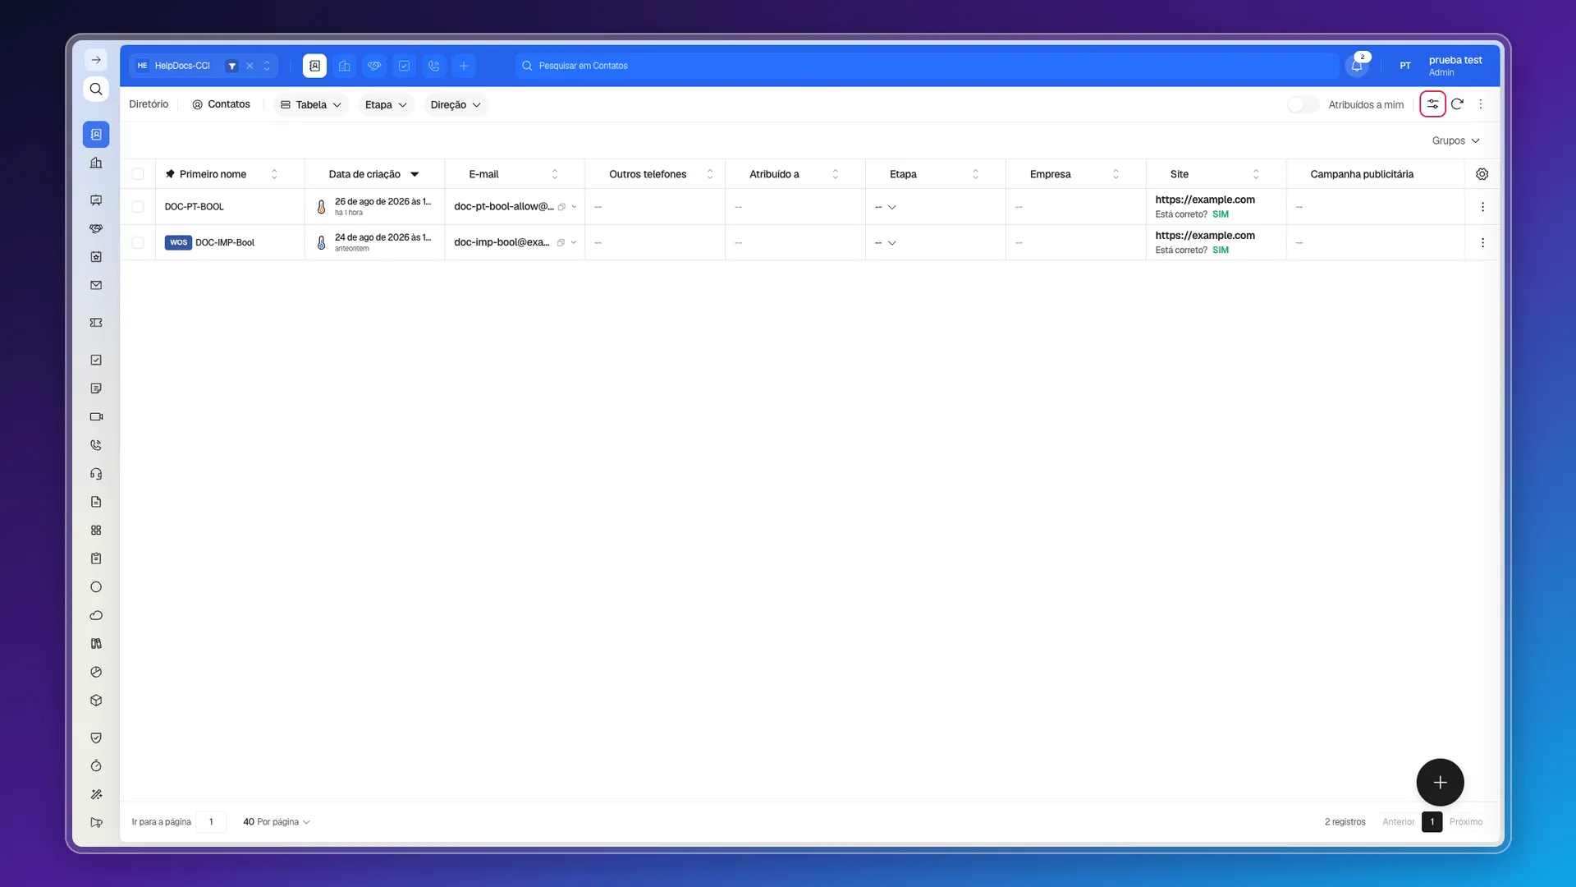Image resolution: width=1576 pixels, height=887 pixels.
Task: Open the companies building icon in top bar
Action: click(x=345, y=66)
